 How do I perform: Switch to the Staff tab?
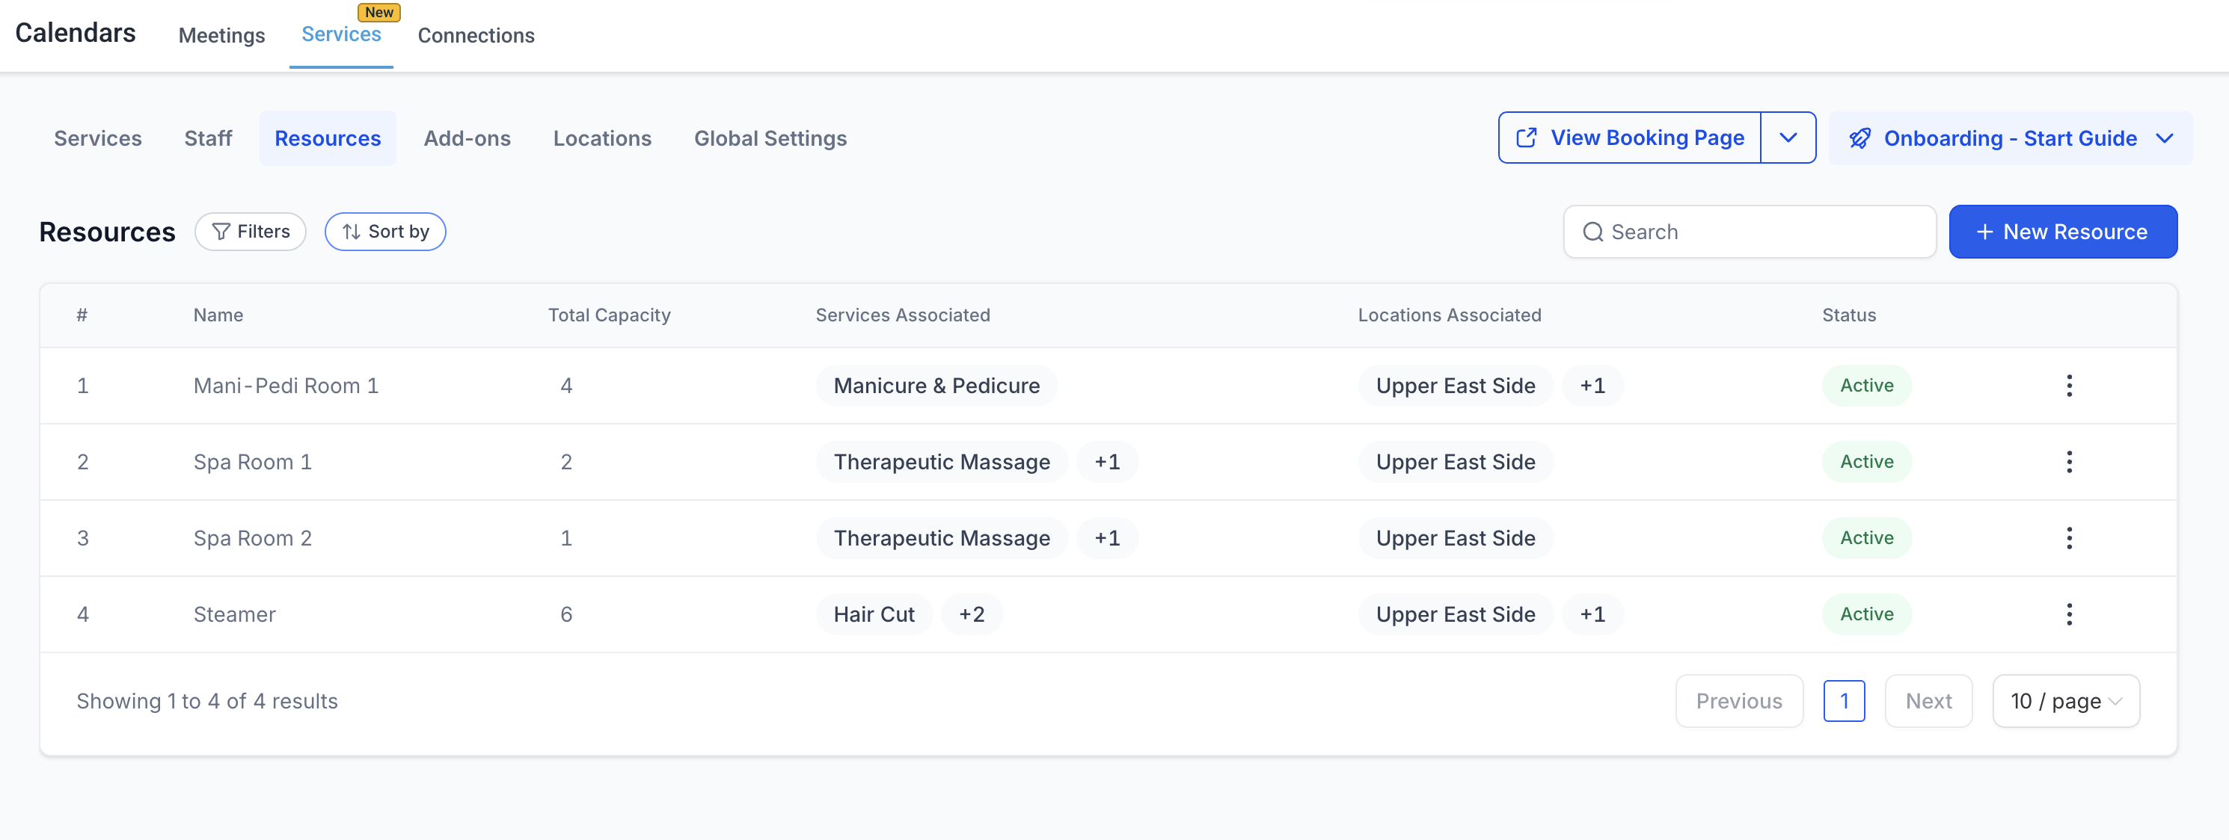coord(208,138)
